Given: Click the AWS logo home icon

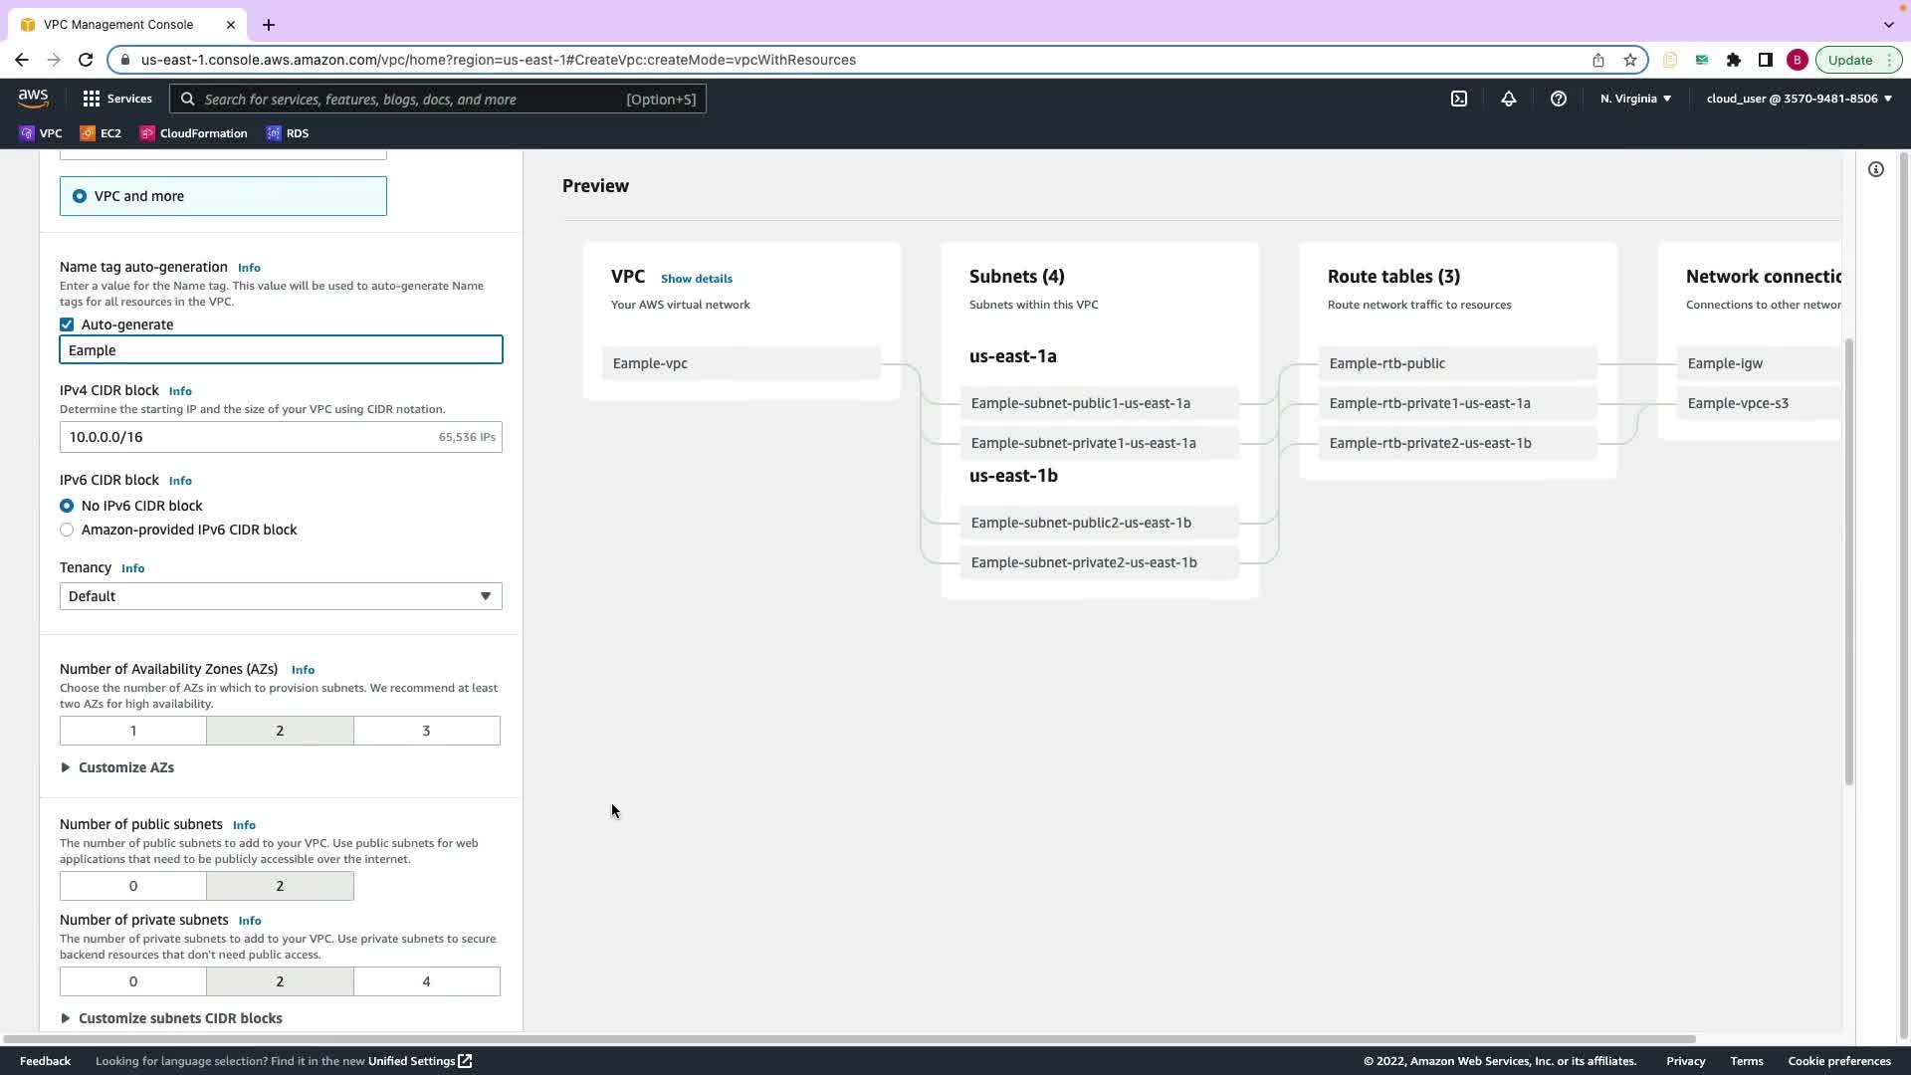Looking at the screenshot, I should [33, 98].
